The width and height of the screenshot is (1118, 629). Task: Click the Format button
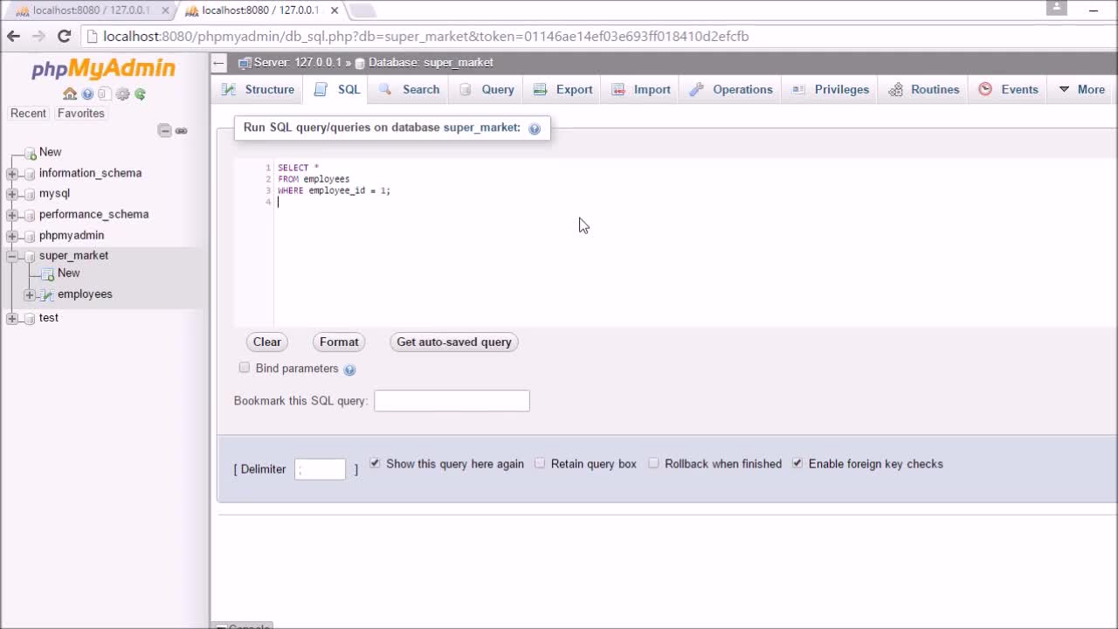(339, 342)
